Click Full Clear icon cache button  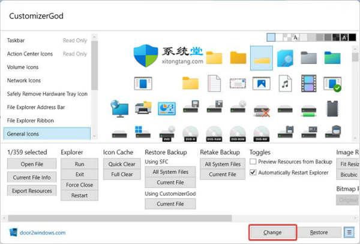click(122, 175)
